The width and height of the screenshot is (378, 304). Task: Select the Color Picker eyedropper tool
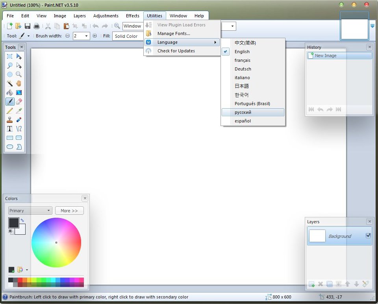[19, 111]
